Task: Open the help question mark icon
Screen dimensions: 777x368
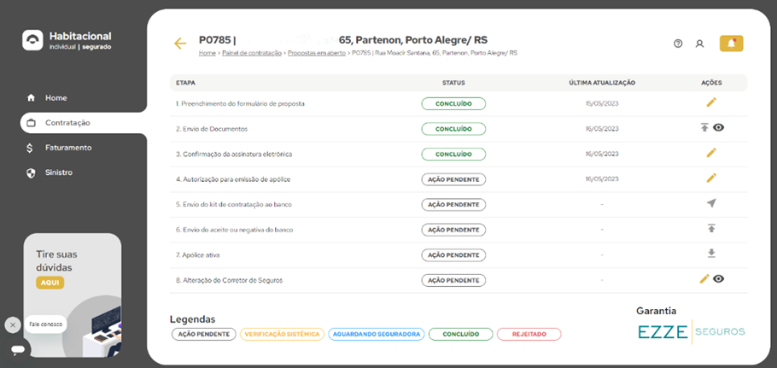Action: coord(678,44)
